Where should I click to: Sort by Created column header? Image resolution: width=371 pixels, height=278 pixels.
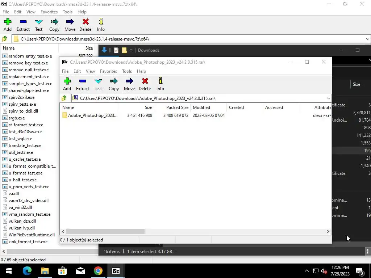245,107
